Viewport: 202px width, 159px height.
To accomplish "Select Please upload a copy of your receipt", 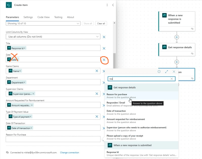I will tap(142, 137).
